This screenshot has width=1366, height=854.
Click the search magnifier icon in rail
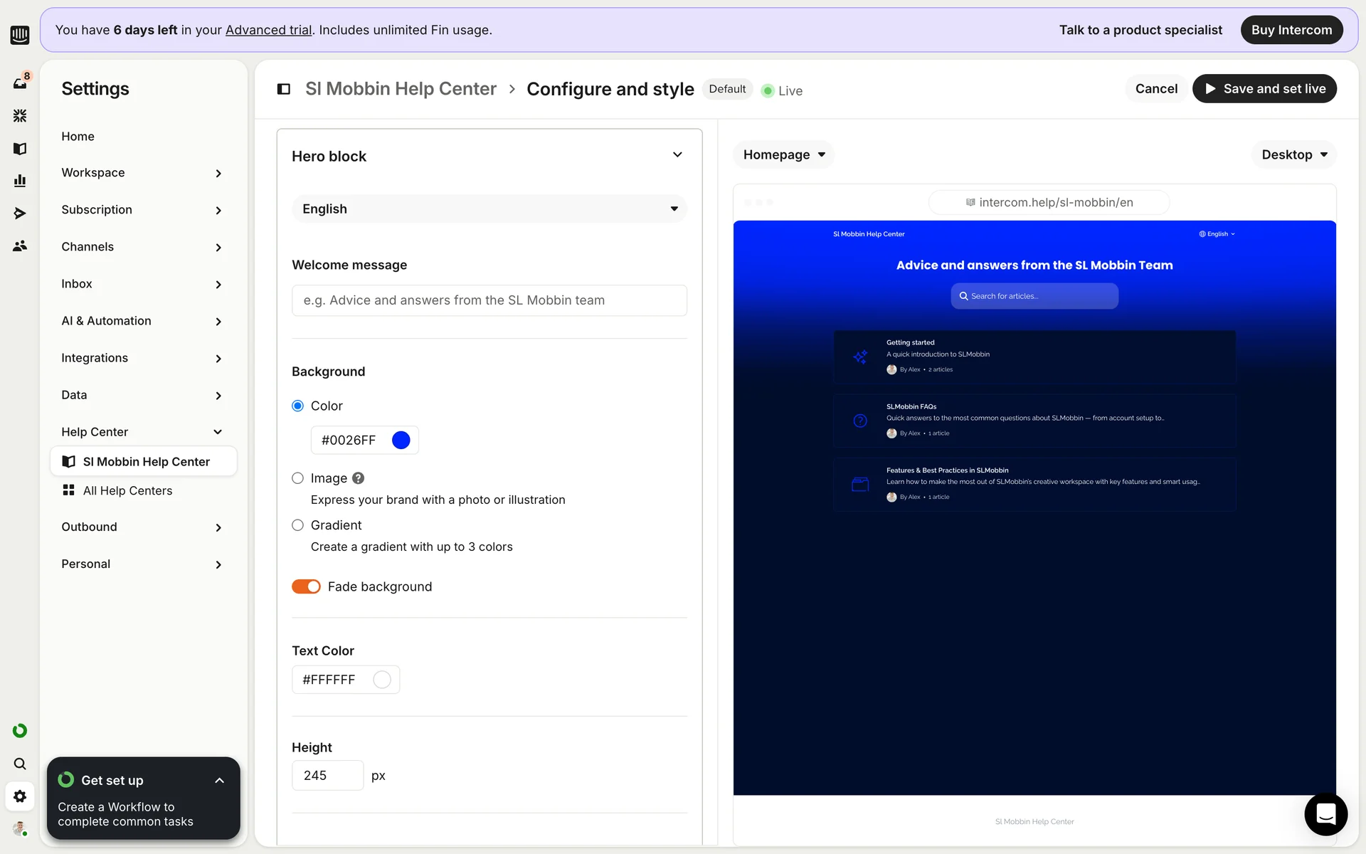pyautogui.click(x=20, y=764)
